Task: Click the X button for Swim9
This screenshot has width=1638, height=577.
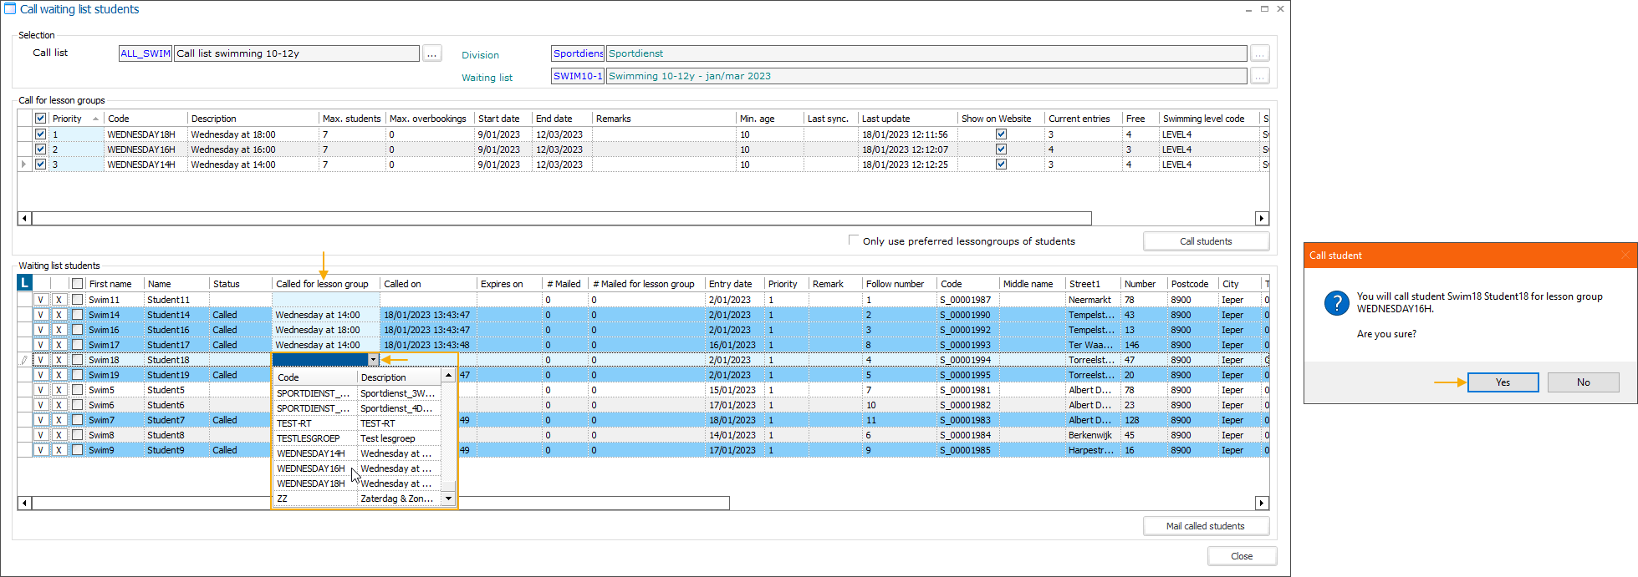Action: [x=59, y=450]
